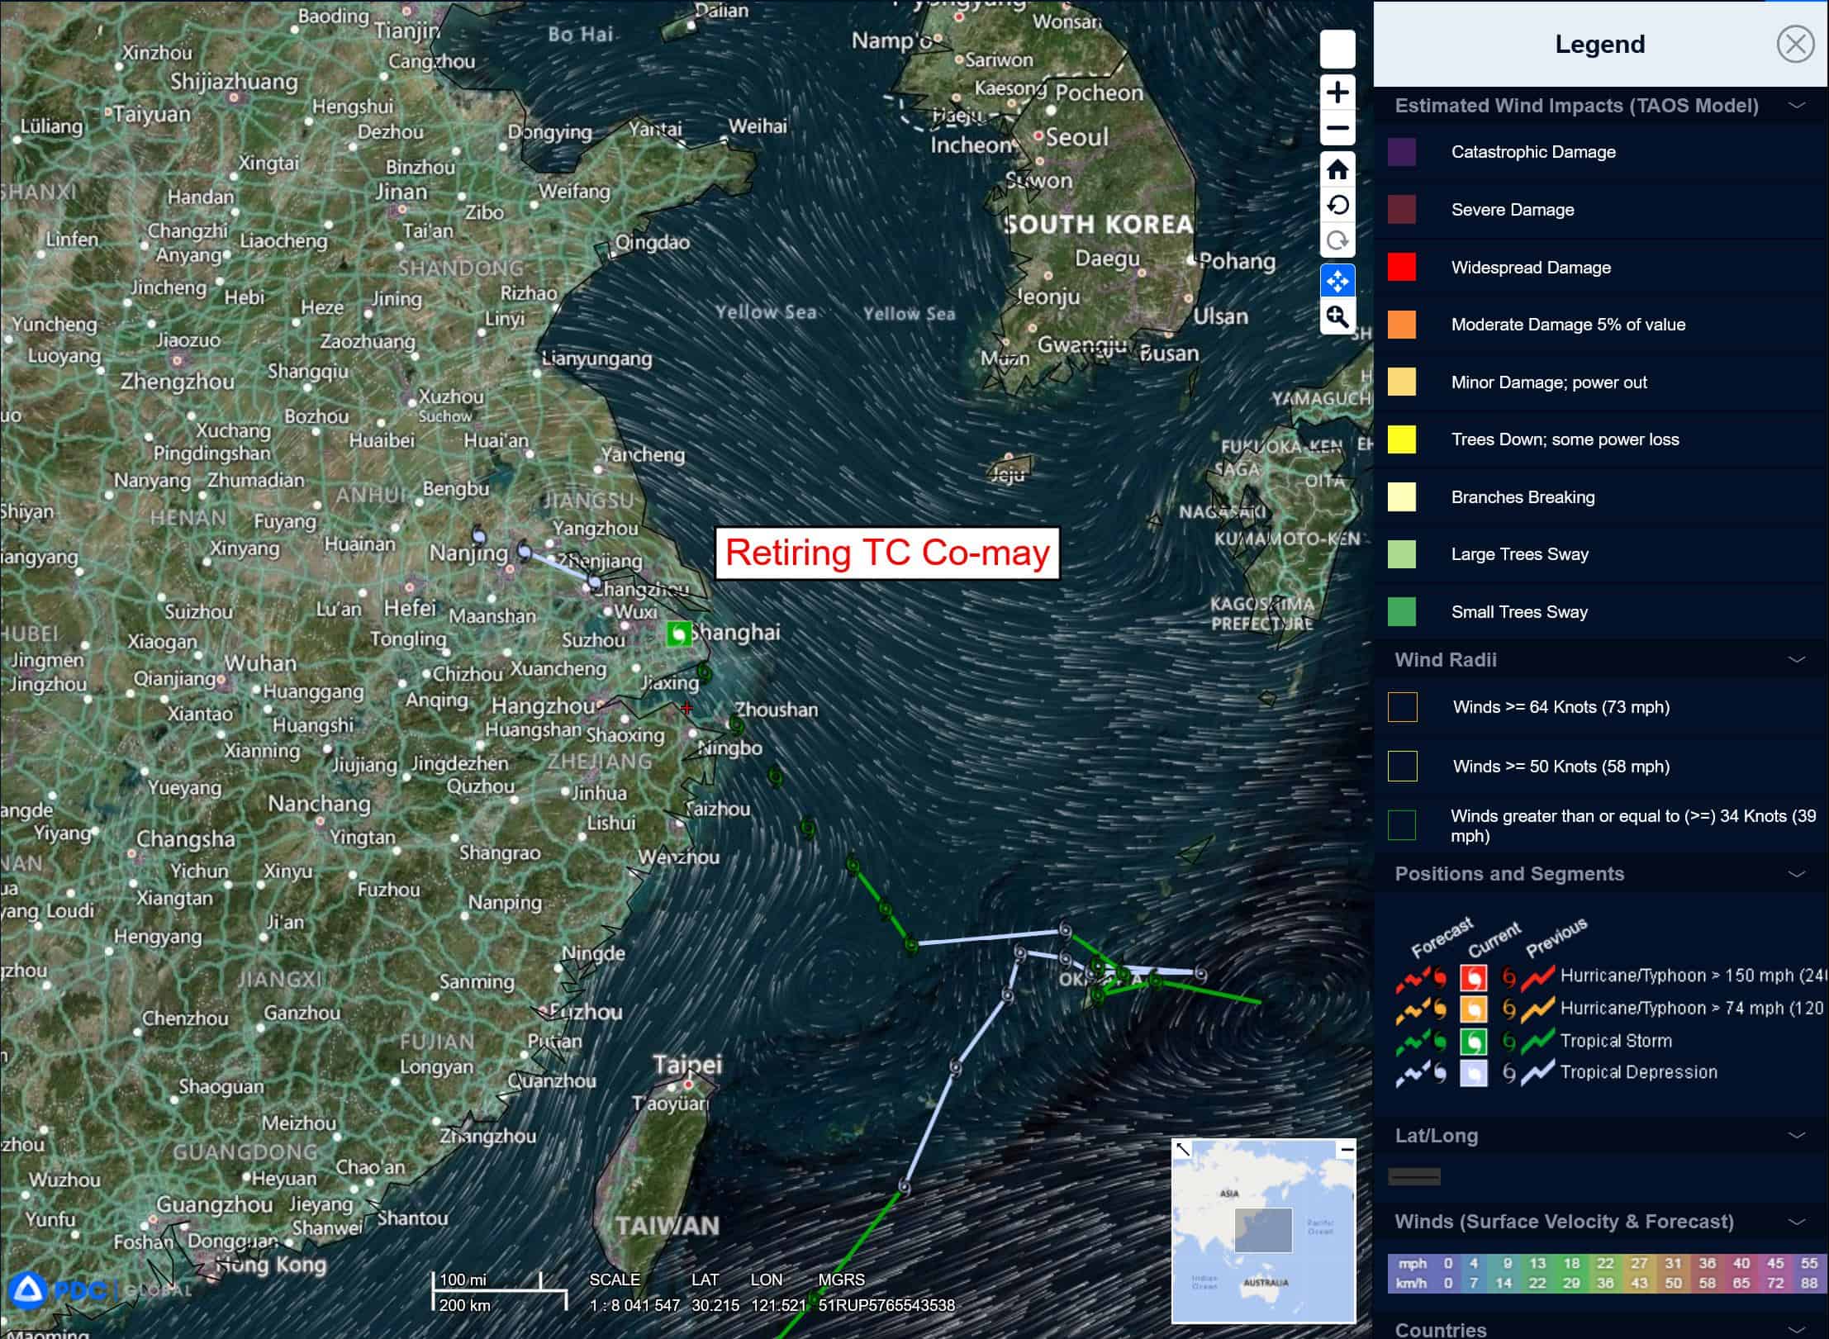Click the 64 Knots wind radius box

[1403, 707]
